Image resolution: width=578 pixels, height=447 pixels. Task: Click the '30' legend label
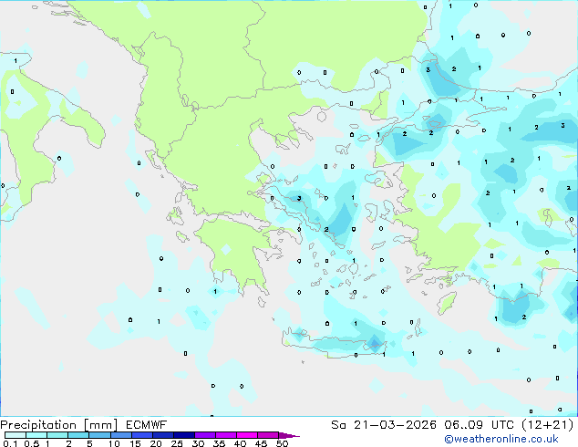pyautogui.click(x=198, y=443)
